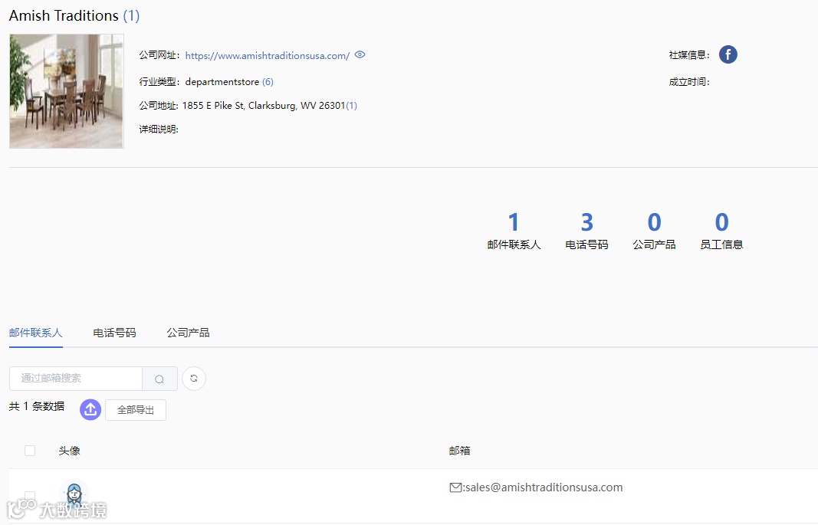
Task: Tick the header select-all checkbox
Action: click(30, 451)
